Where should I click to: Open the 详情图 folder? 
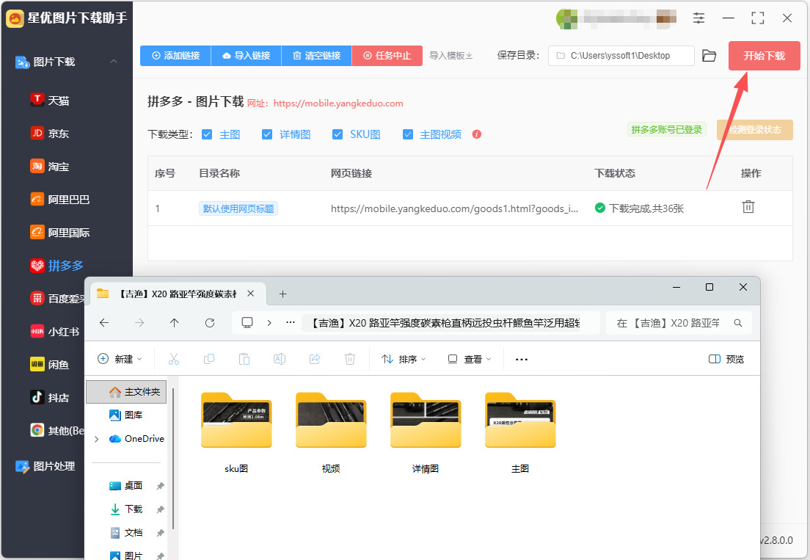425,434
